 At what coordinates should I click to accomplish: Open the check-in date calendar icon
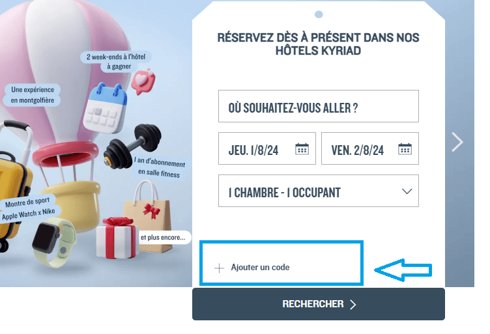coord(302,149)
